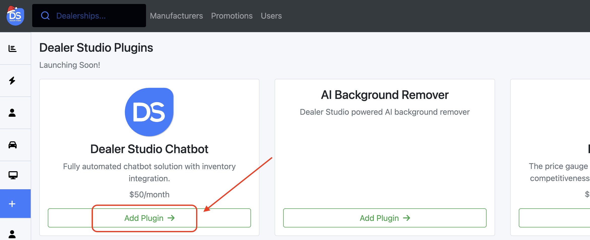Viewport: 590px width, 240px height.
Task: Select the plus plugins sidebar icon
Action: pos(15,204)
